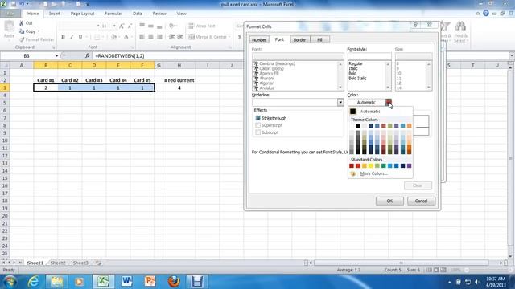This screenshot has height=289, width=515.
Task: Toggle Italic in the ribbon Font group
Action: coord(72,37)
